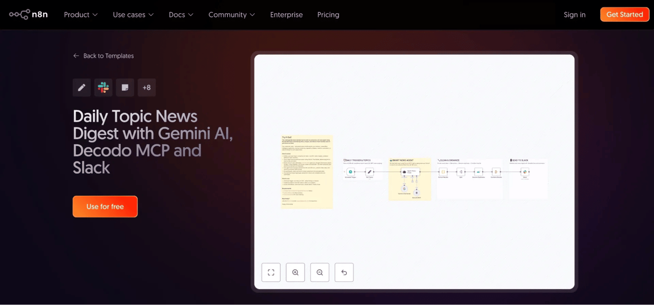Expand the Community dropdown menu
The image size is (654, 305).
[232, 15]
